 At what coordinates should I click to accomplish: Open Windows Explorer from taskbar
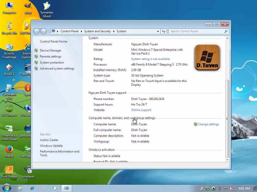point(20,188)
